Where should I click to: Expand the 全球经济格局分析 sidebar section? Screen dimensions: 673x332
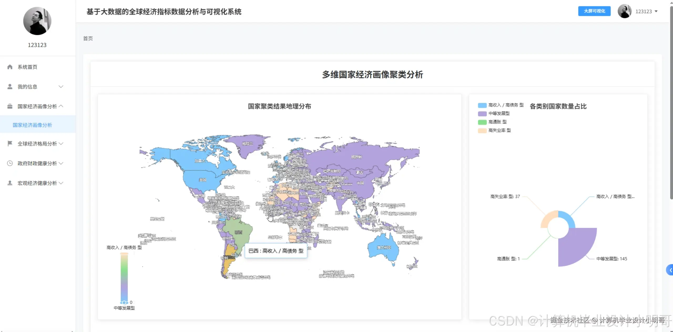tap(37, 144)
